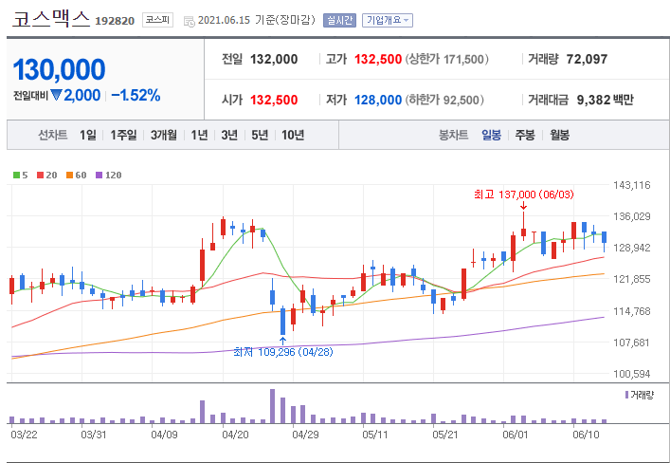Click the 143,116 price axis label
The width and height of the screenshot is (670, 463).
631,185
